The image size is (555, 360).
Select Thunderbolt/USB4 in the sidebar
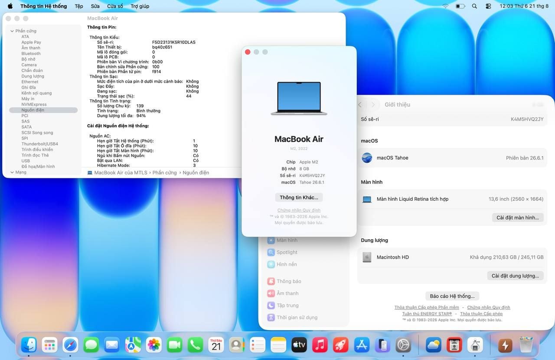pos(39,144)
